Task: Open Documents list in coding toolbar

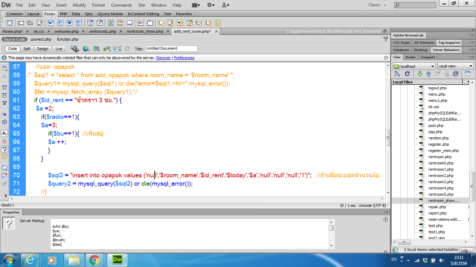Action: (x=5, y=68)
